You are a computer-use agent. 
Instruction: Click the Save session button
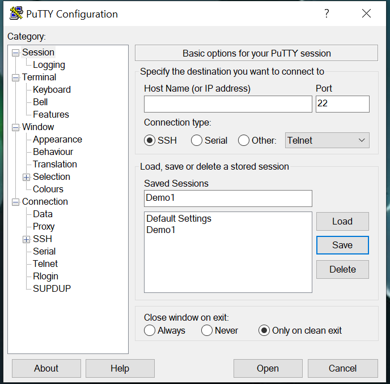(x=342, y=245)
